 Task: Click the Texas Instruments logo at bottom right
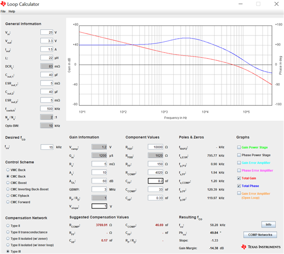click(261, 247)
